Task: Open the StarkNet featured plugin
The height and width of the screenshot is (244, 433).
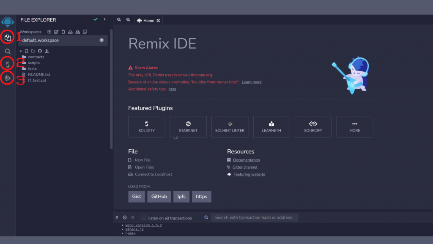Action: tap(188, 127)
